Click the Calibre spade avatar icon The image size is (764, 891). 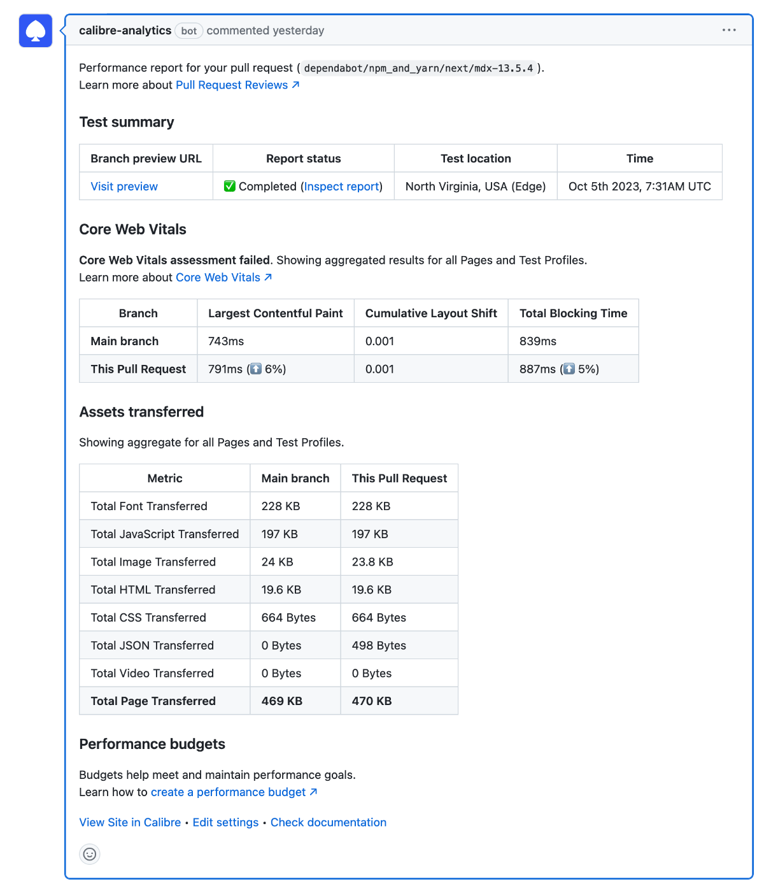pyautogui.click(x=35, y=30)
